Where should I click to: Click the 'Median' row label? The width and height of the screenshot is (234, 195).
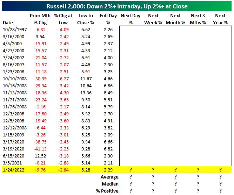[x=110, y=184]
